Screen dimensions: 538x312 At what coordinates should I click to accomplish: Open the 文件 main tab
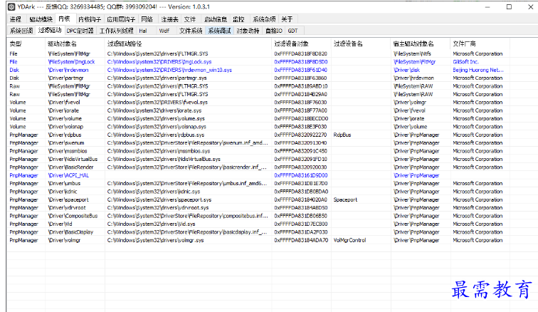click(x=190, y=19)
